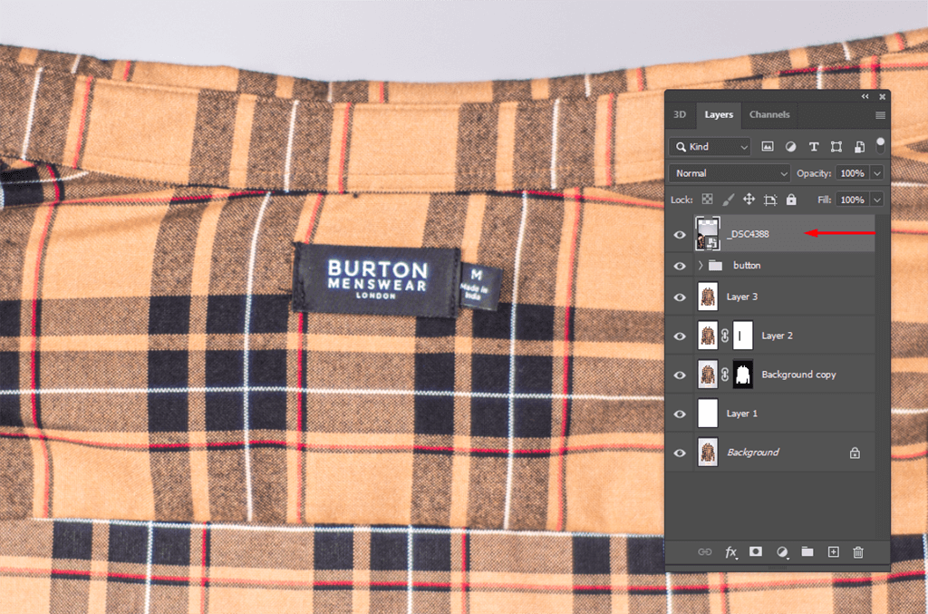
Task: Filter layers by type (T) icon
Action: (813, 146)
